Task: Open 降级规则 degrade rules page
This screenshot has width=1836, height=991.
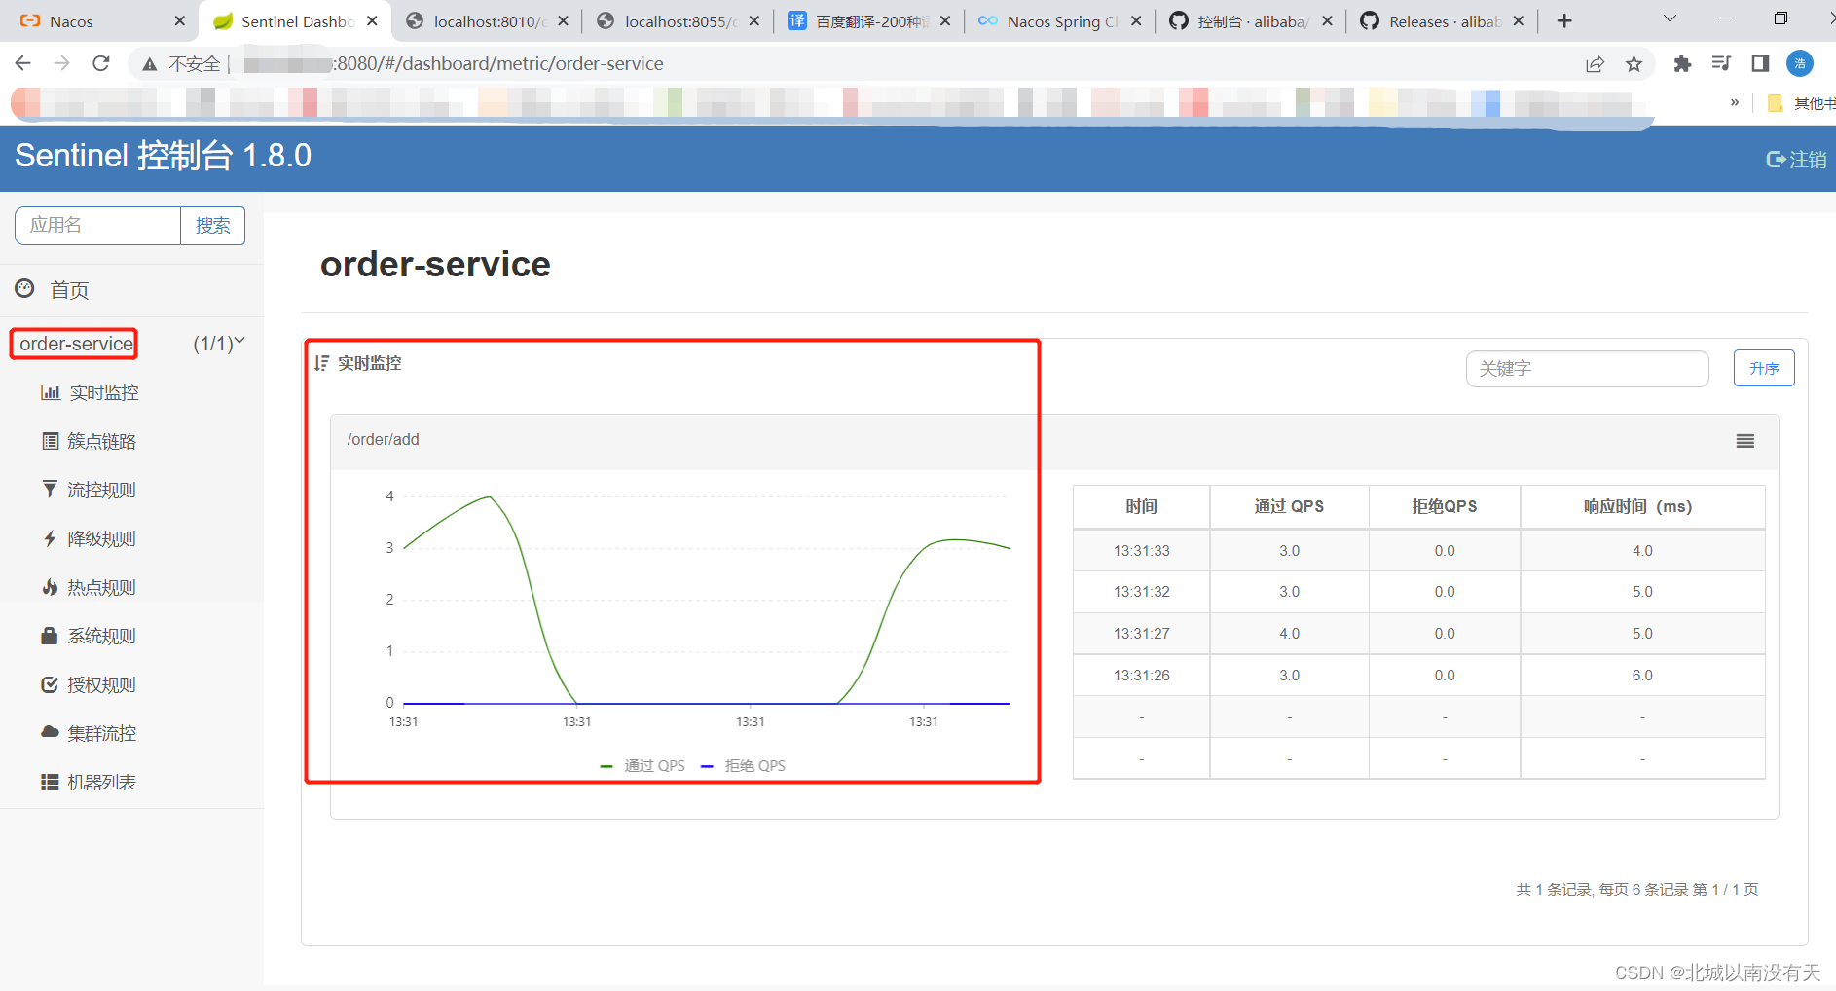Action: [x=90, y=538]
